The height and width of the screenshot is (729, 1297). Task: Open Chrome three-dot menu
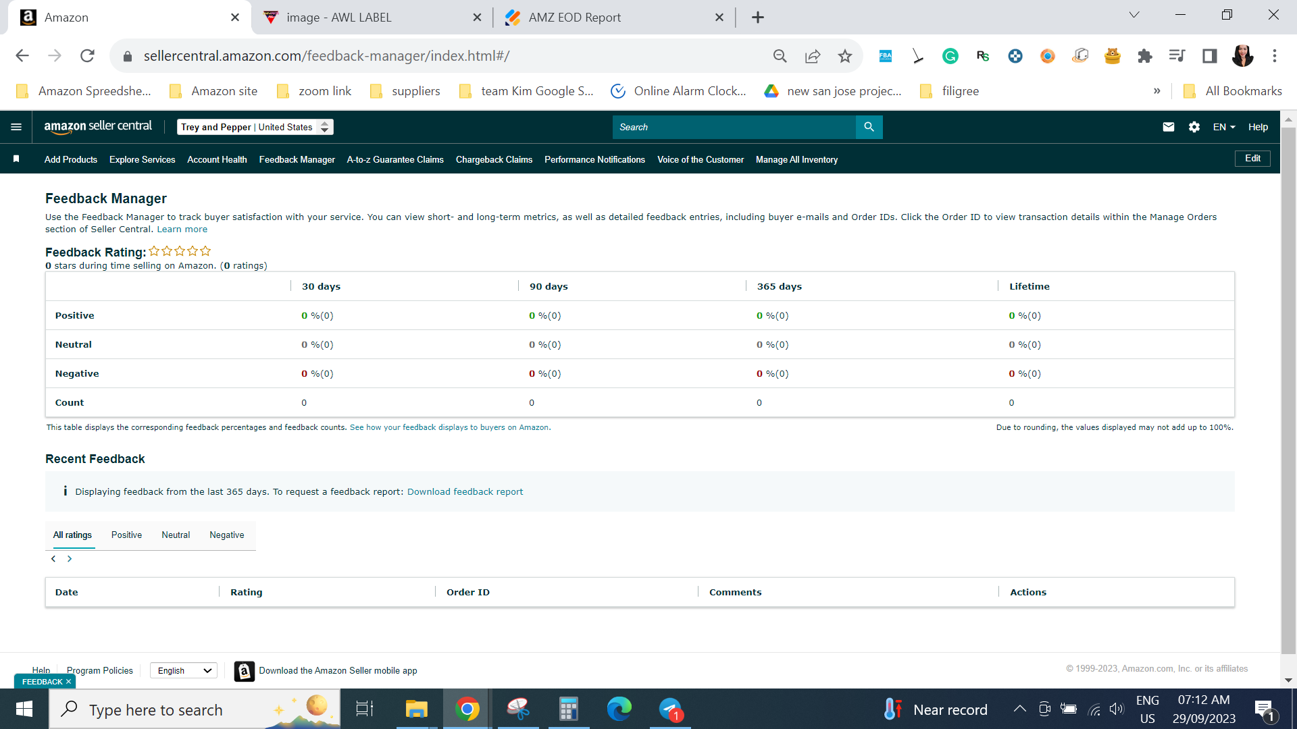[x=1275, y=56]
